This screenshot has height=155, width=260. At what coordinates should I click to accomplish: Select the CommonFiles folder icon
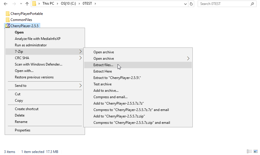(x=8, y=20)
